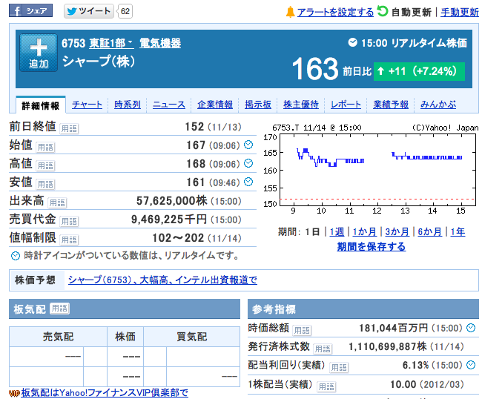This screenshot has width=482, height=399.
Task: Open the ニュース tab
Action: [169, 105]
